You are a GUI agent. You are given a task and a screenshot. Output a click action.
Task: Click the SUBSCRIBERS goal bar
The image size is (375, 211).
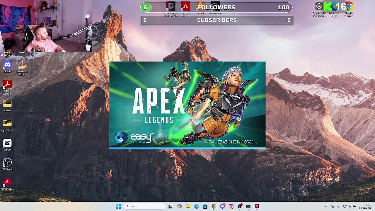217,20
